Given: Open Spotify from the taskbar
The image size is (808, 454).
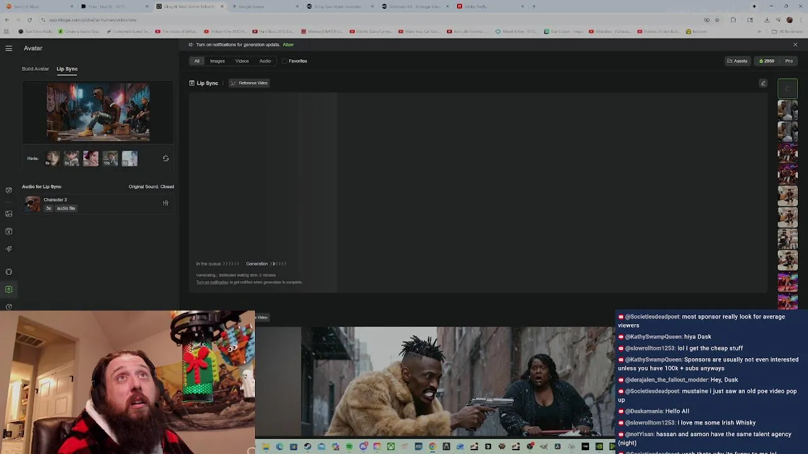Looking at the screenshot, I should [349, 447].
